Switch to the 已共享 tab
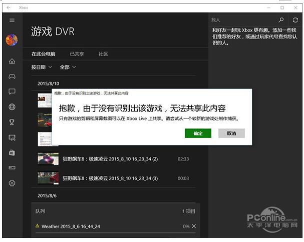Screen dimensions: 304x242 [x=77, y=54]
